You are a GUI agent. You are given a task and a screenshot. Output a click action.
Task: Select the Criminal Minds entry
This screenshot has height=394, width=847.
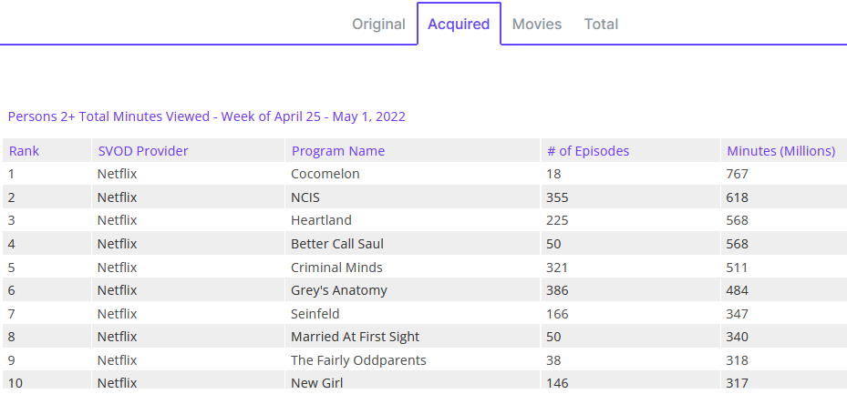(336, 268)
